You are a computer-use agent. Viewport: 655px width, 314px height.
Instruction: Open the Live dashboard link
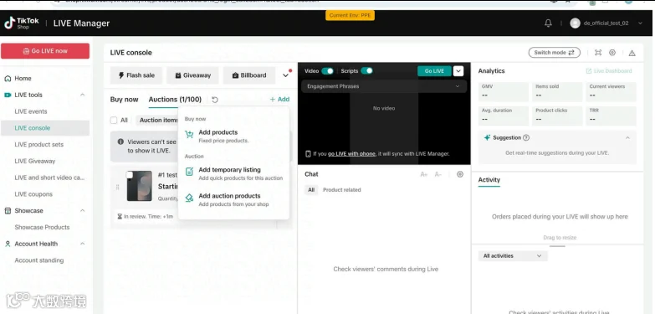[609, 71]
